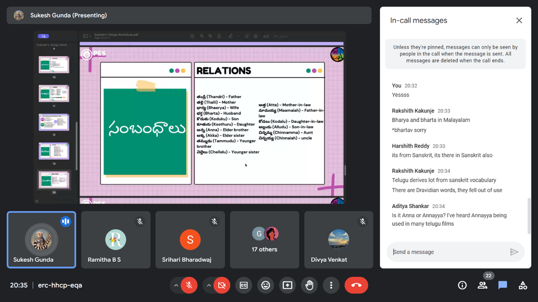Image resolution: width=538 pixels, height=302 pixels.
Task: Show the participants list with 22 badge
Action: pos(482,285)
